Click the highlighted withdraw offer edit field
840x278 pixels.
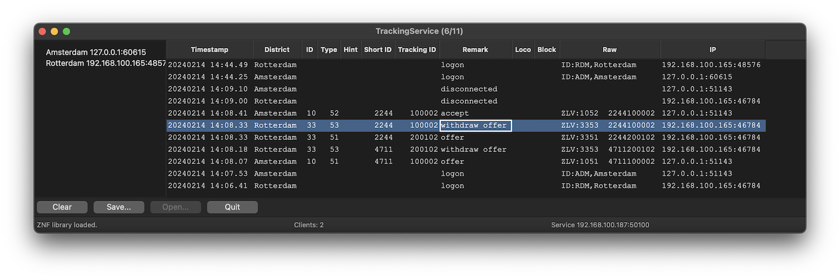475,125
